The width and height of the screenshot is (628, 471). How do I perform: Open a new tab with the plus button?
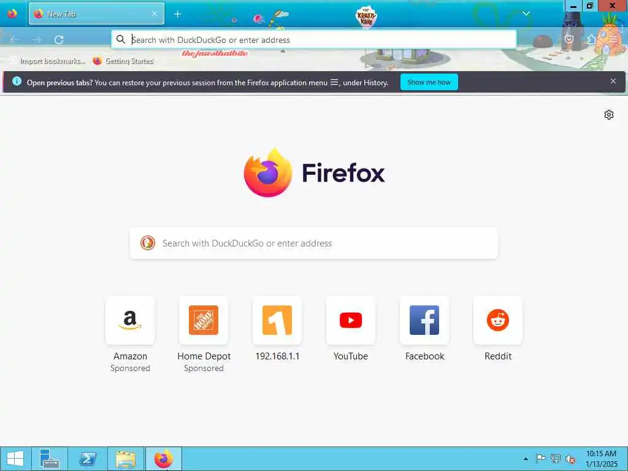177,14
